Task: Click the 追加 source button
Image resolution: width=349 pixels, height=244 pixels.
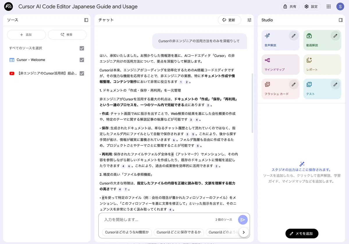Action: click(26, 35)
